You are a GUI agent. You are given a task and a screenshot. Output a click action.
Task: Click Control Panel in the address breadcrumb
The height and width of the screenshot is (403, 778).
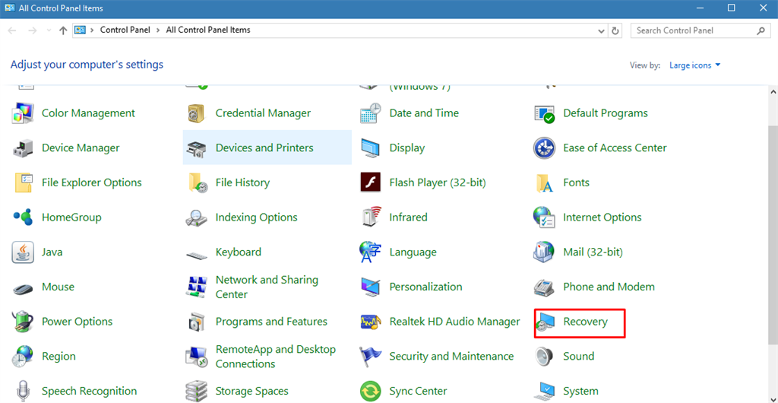coord(125,30)
